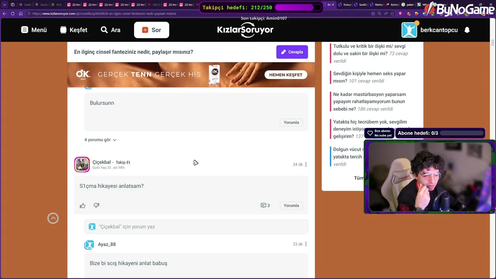Open 'Sevdiğin kişiyle hemen seks yapar mısın' link
This screenshot has height=279, width=496.
coord(370,77)
